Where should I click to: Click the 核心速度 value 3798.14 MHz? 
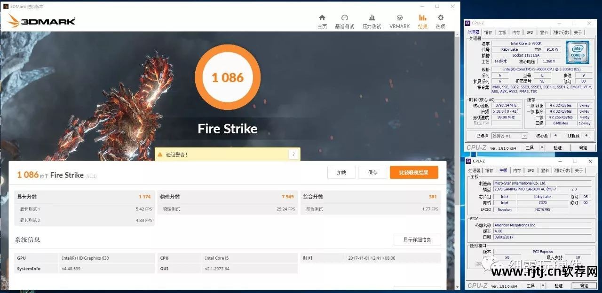click(x=507, y=106)
